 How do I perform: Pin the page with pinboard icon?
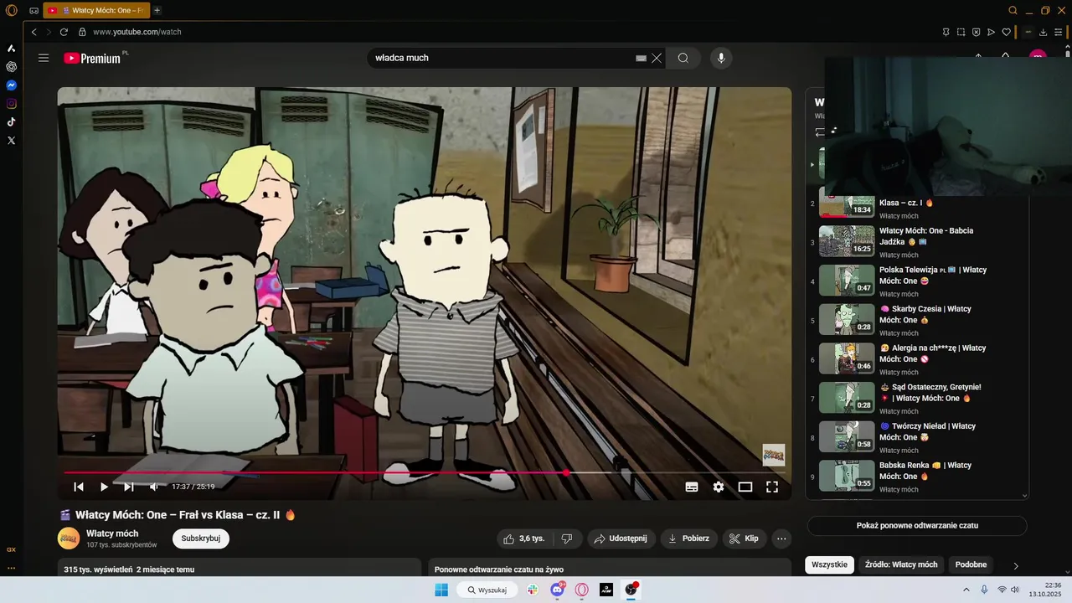pos(946,32)
